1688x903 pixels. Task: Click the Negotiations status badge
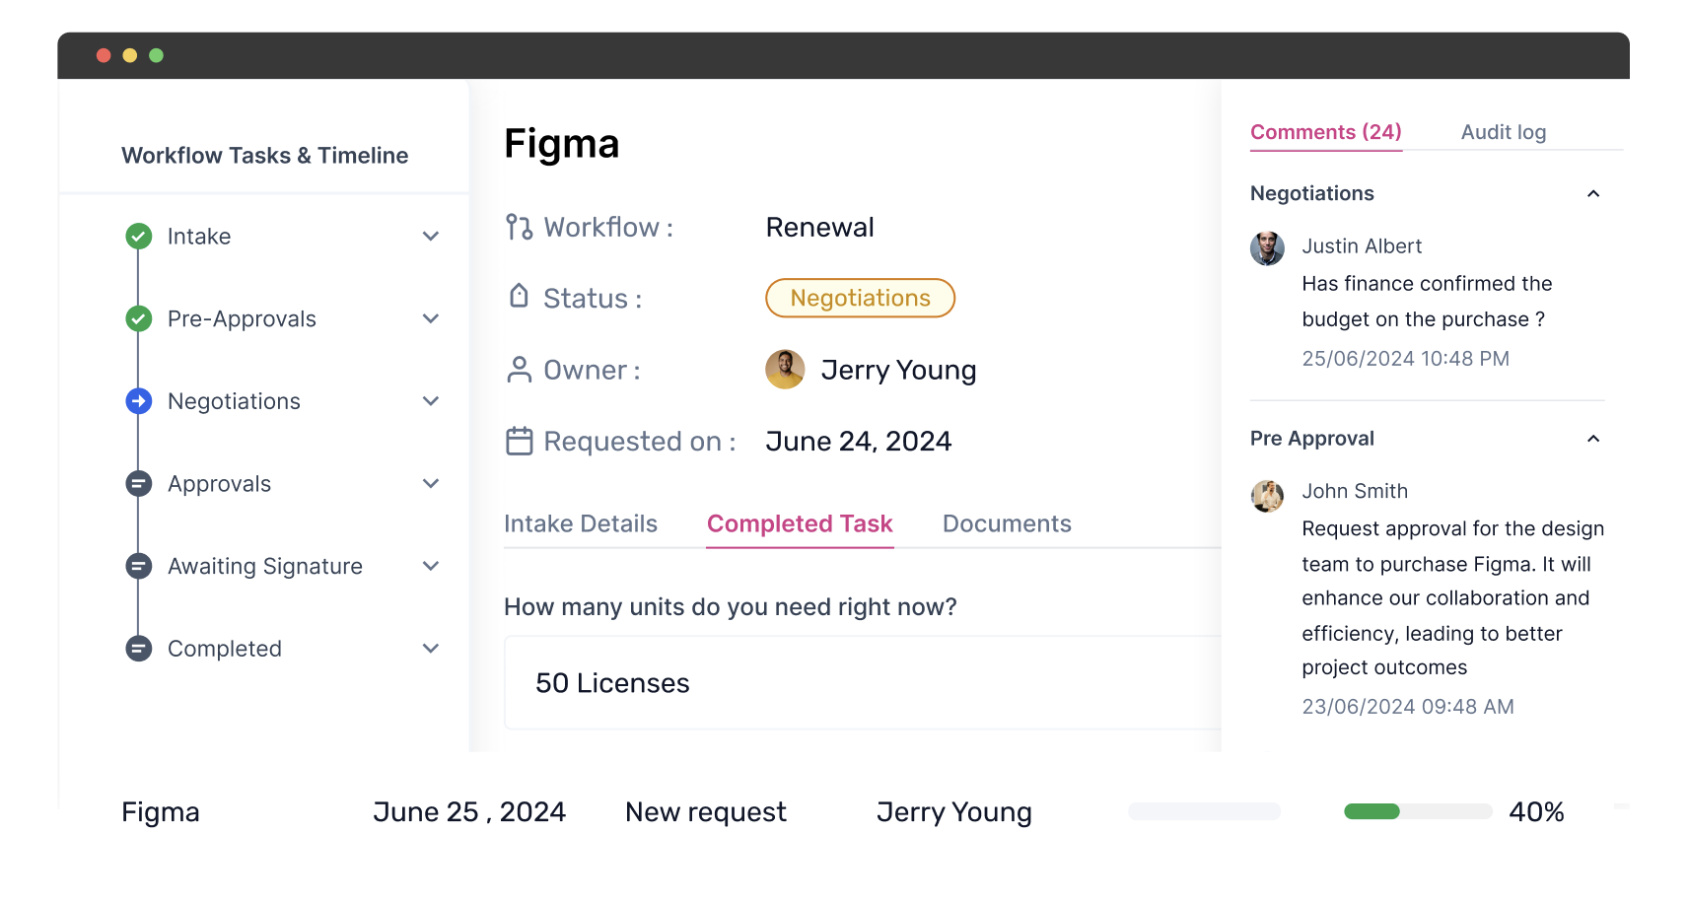click(860, 298)
